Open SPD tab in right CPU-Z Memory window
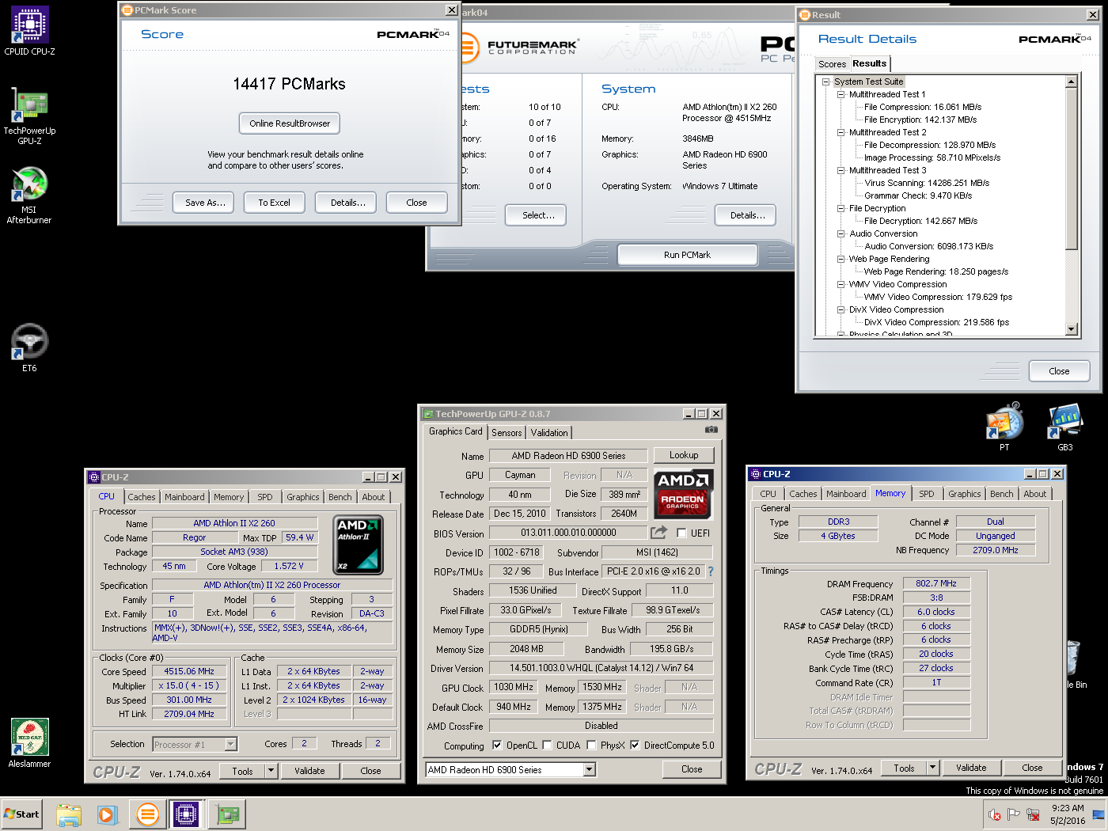This screenshot has height=831, width=1108. click(927, 494)
